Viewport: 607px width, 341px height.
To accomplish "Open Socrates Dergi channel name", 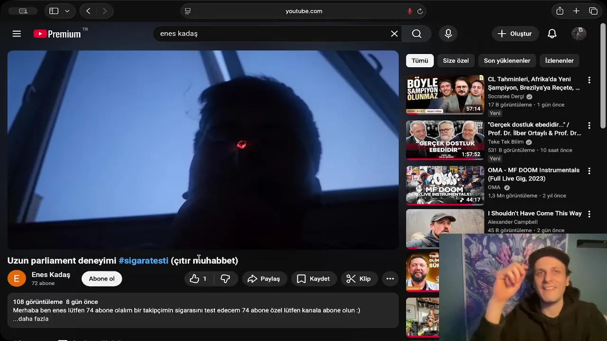I will [x=506, y=97].
